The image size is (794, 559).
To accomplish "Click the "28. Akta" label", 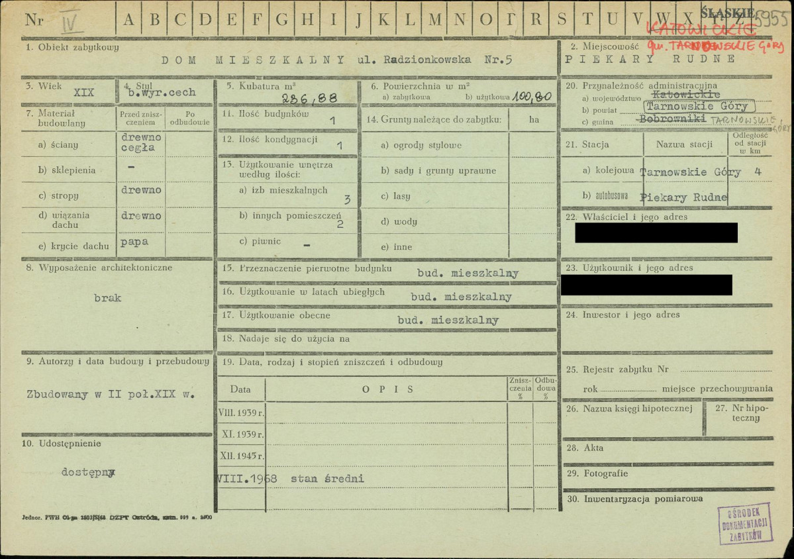I will [x=585, y=448].
